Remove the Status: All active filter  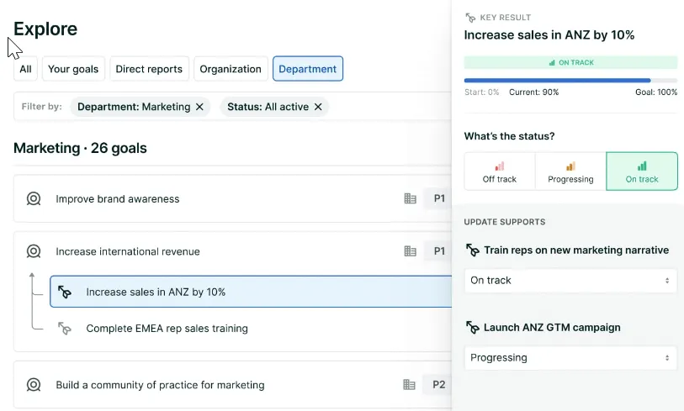coord(319,107)
